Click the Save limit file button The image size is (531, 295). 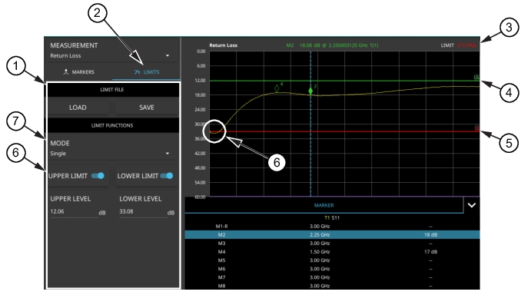[x=147, y=108]
